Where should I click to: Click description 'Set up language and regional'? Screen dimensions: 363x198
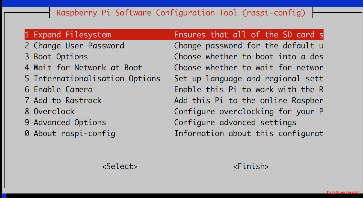click(x=248, y=79)
